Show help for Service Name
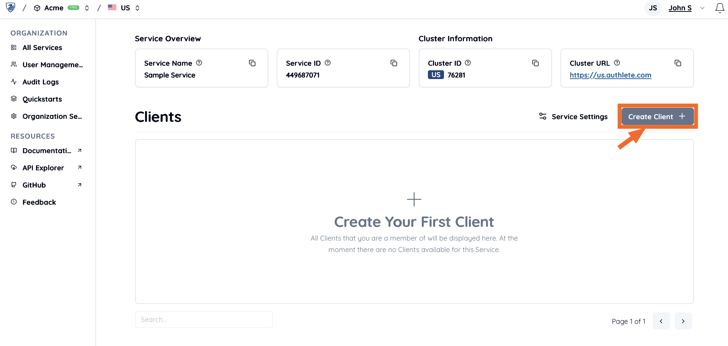728x346 pixels. pos(199,63)
